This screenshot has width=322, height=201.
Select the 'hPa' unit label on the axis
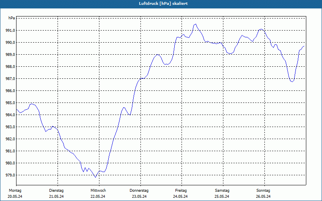point(12,18)
